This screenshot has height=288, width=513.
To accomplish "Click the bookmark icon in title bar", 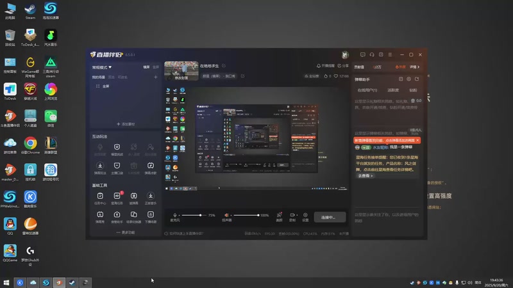I will [x=381, y=54].
